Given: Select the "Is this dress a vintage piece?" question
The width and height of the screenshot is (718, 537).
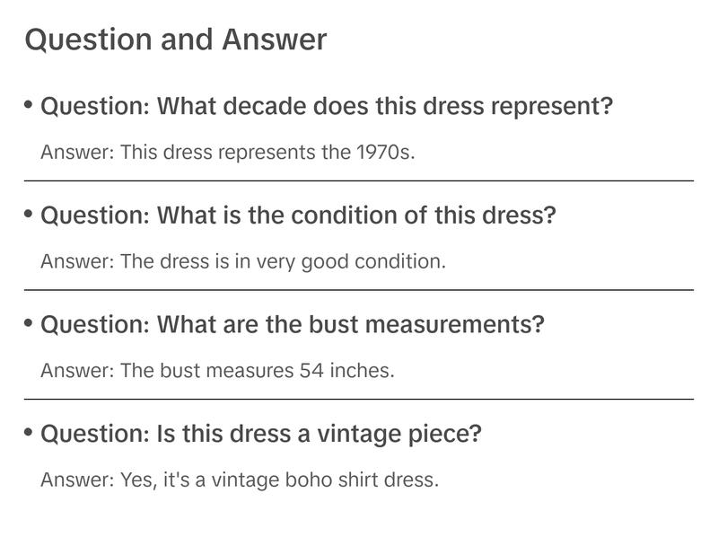Looking at the screenshot, I should (x=261, y=434).
